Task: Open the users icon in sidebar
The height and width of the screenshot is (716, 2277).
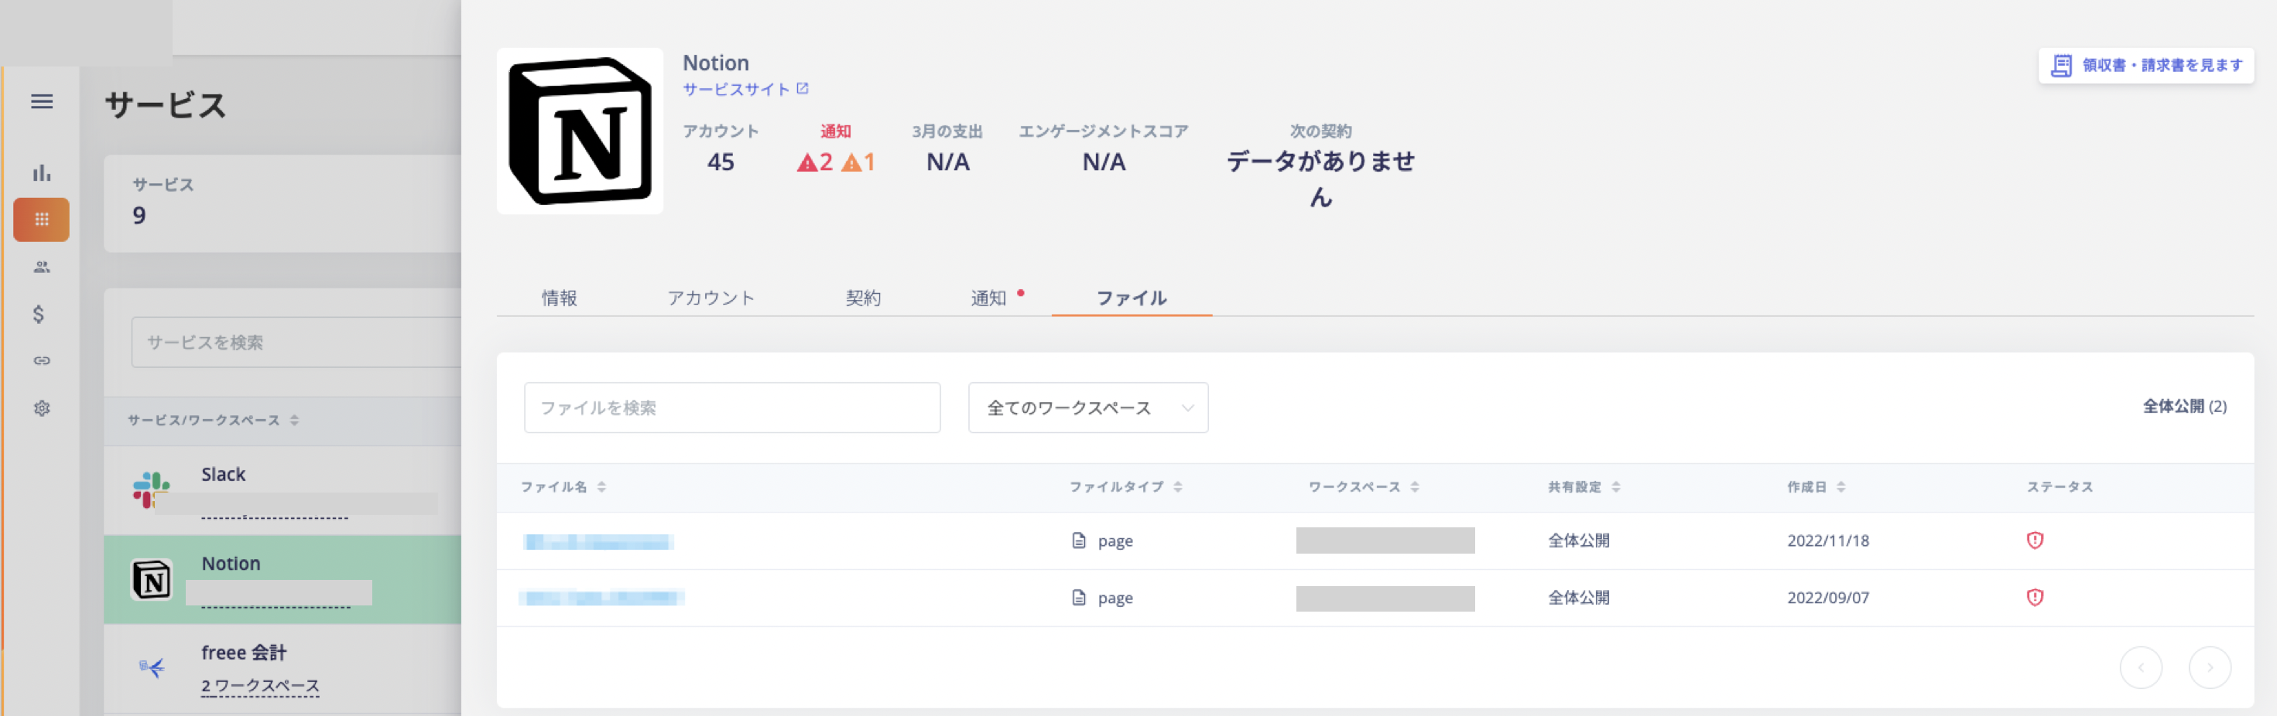Action: [42, 268]
